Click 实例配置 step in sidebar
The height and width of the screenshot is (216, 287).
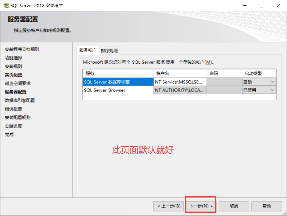(x=13, y=75)
